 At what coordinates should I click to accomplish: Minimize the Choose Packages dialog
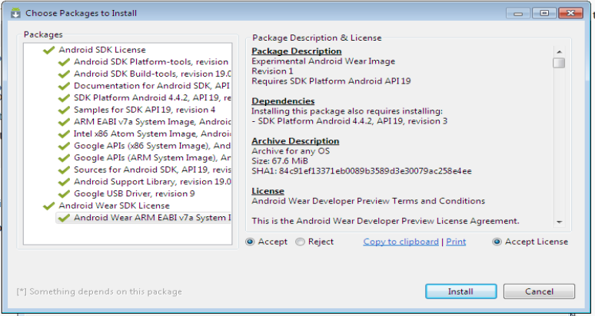(x=518, y=13)
